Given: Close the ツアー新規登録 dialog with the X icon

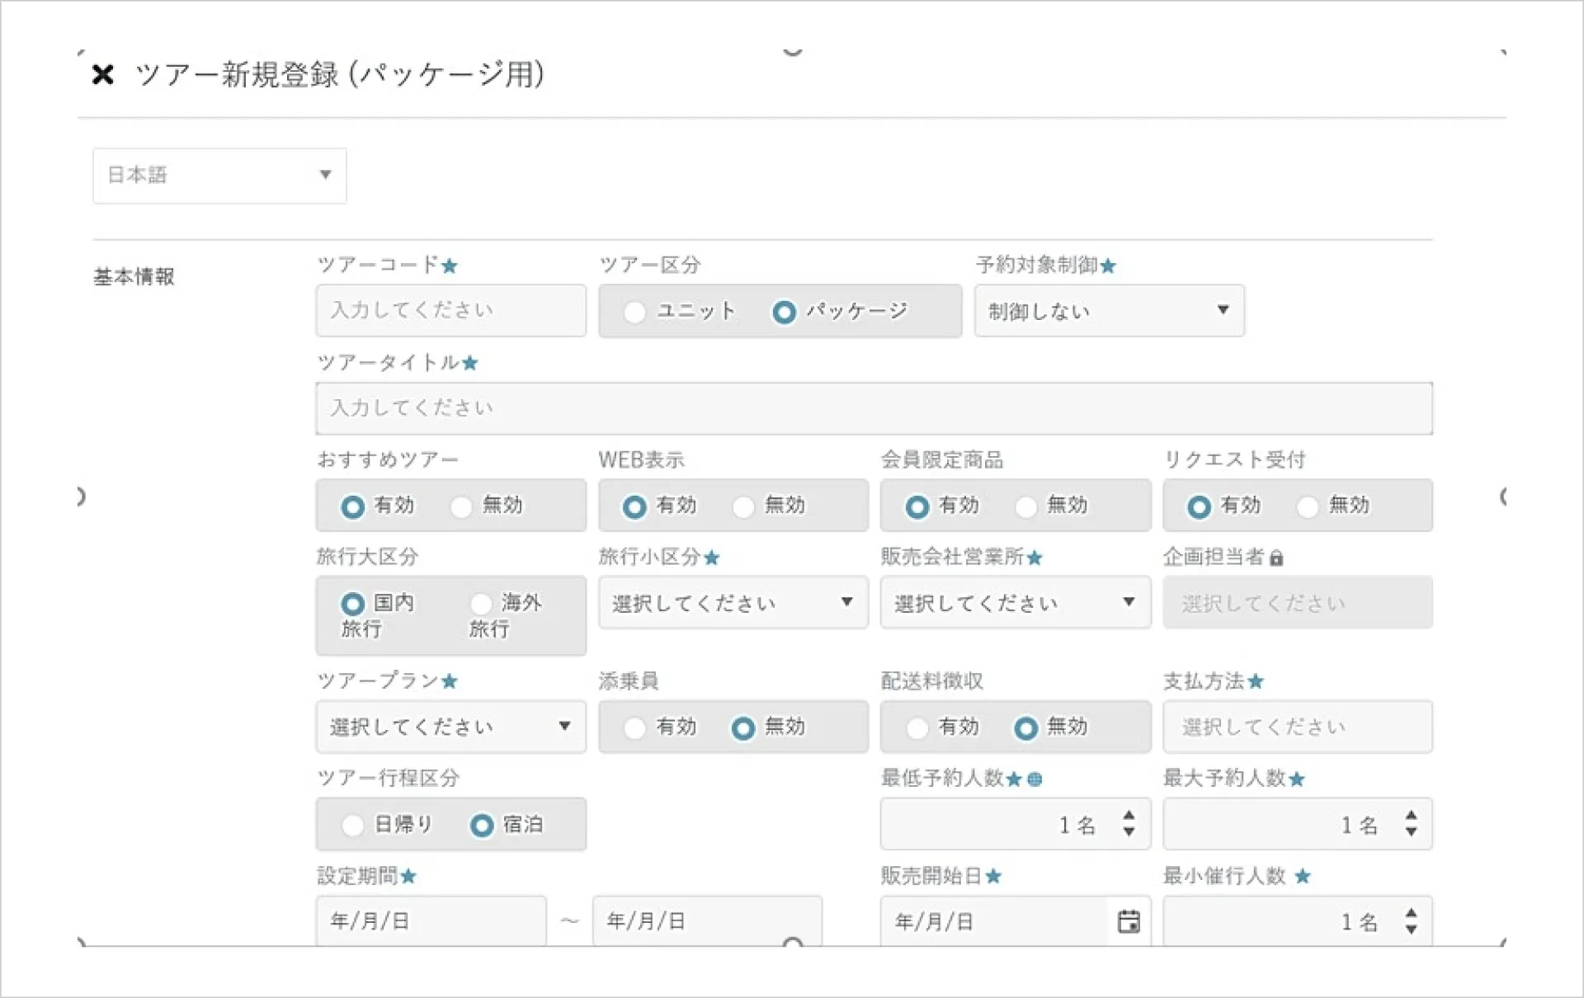Looking at the screenshot, I should pos(102,74).
